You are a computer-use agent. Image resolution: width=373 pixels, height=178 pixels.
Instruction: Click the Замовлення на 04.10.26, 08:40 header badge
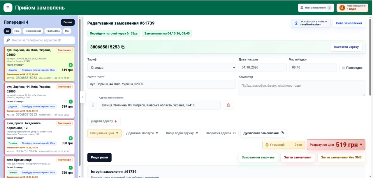(x=167, y=34)
